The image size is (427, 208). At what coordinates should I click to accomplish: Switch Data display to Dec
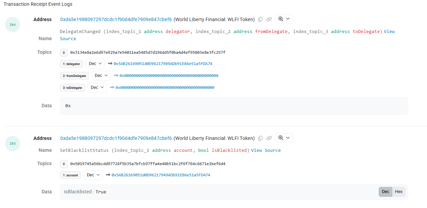point(385,192)
